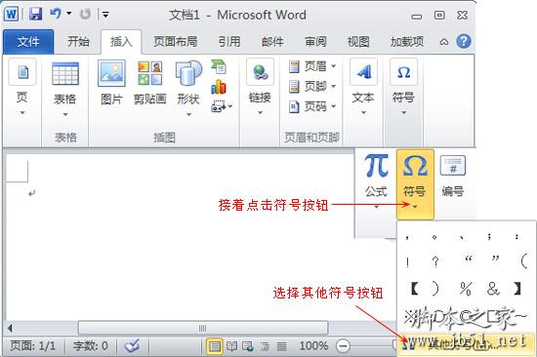Image resolution: width=537 pixels, height=357 pixels.
Task: Switch to Outline view
Action: 265,346
